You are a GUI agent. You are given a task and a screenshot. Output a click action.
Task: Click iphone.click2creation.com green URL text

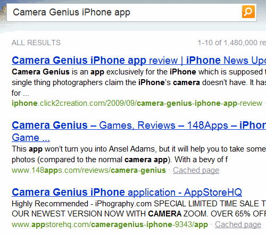pos(137,103)
